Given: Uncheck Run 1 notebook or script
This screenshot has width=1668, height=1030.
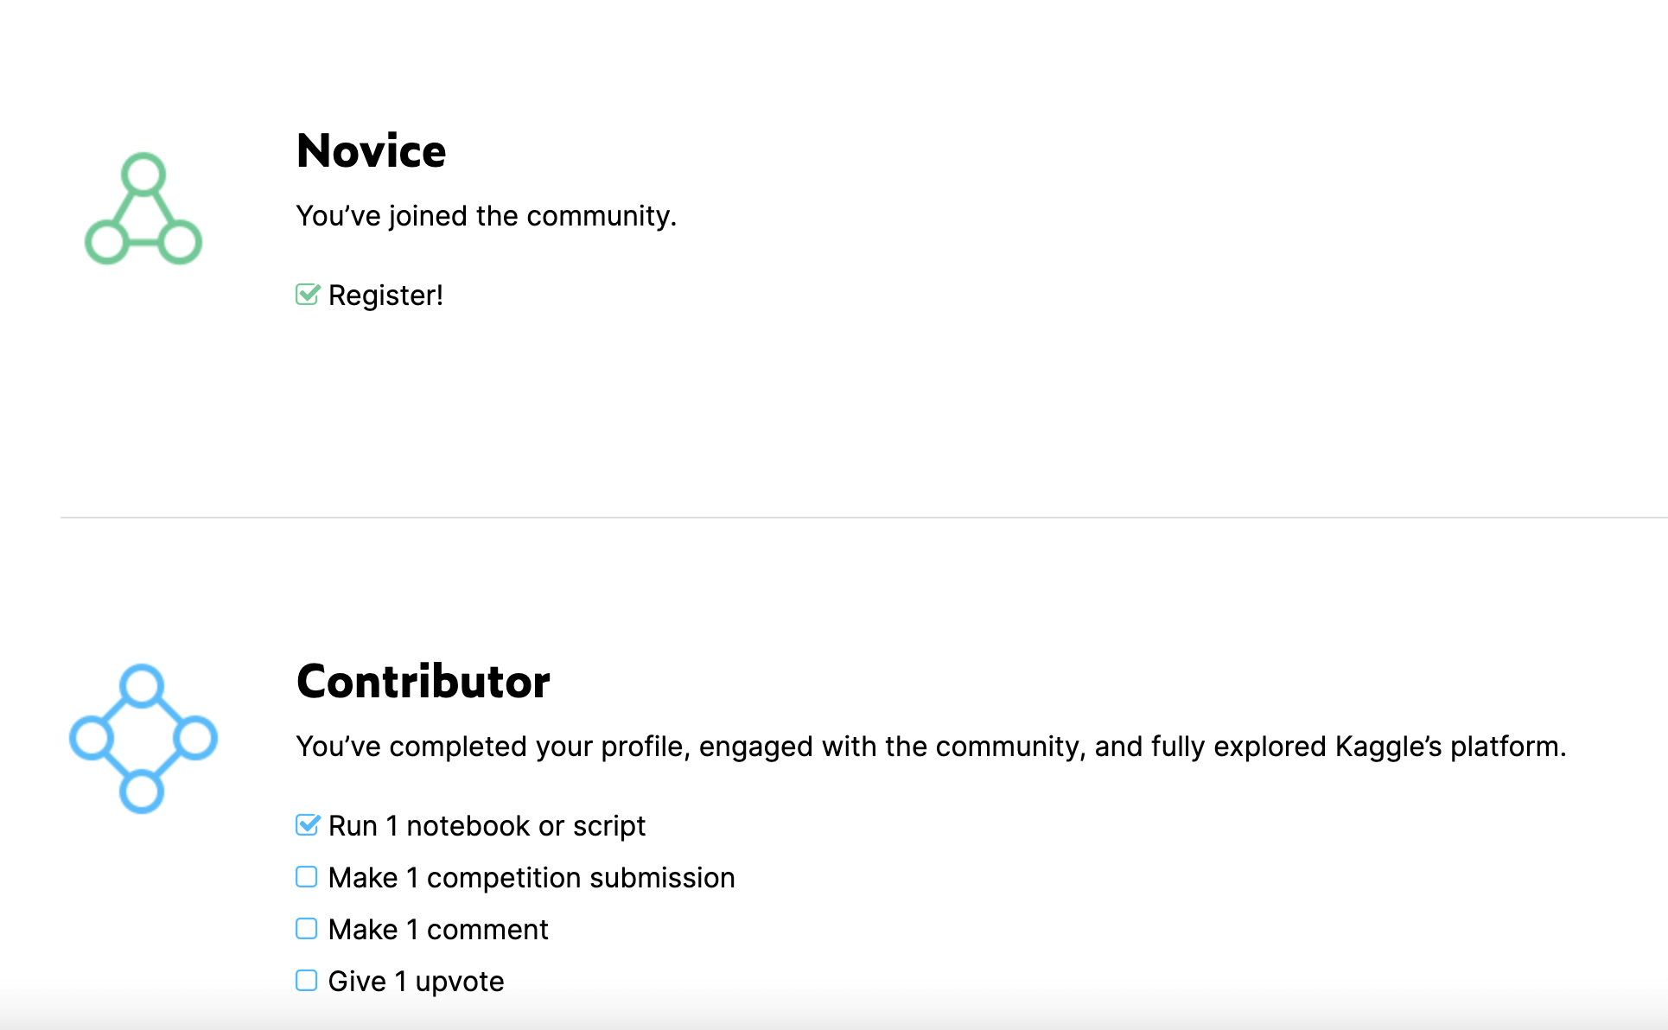Looking at the screenshot, I should coord(308,825).
